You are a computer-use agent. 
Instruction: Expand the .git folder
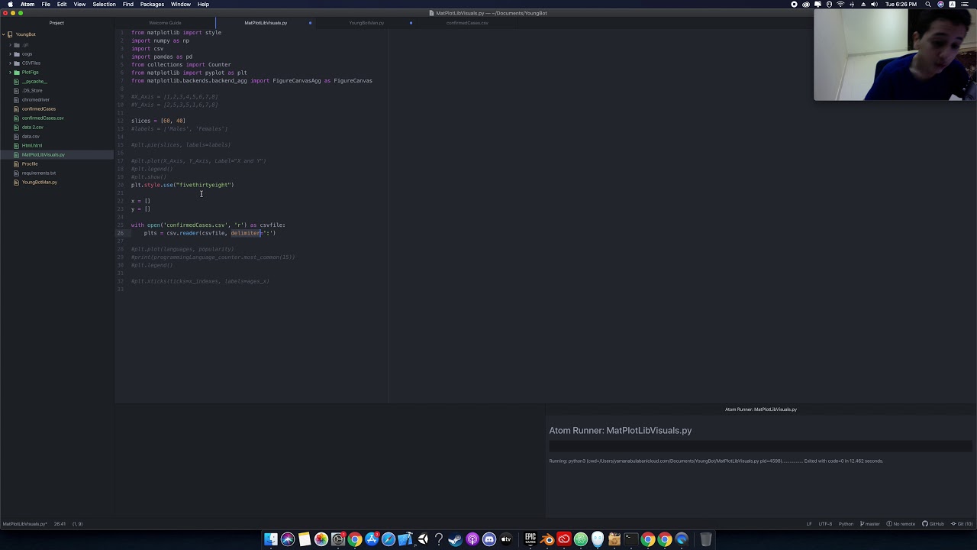coord(24,44)
